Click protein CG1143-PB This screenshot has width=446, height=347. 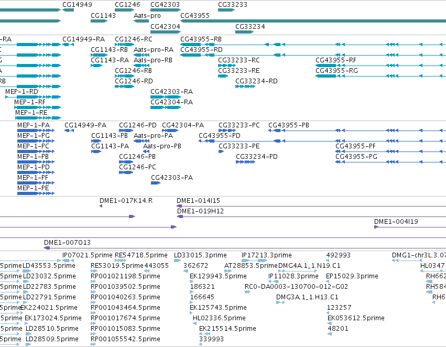tap(110, 136)
